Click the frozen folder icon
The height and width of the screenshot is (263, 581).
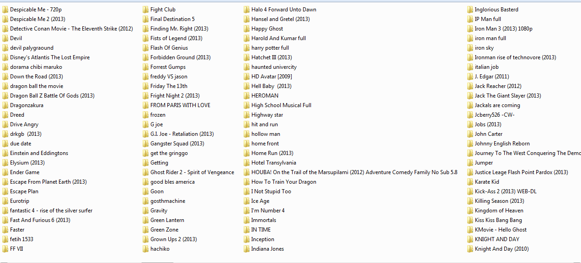coord(145,115)
